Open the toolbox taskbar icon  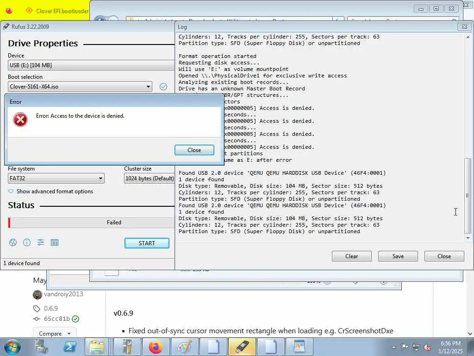127,347
